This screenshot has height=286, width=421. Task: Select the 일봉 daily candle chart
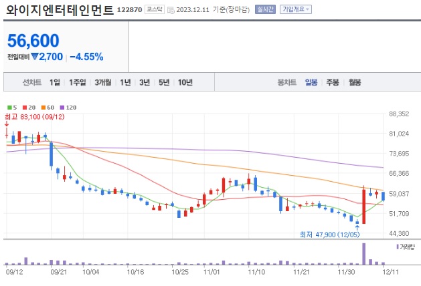311,82
